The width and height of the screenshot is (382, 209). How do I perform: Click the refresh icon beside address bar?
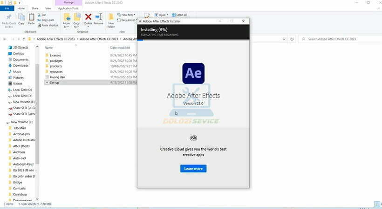[292, 39]
